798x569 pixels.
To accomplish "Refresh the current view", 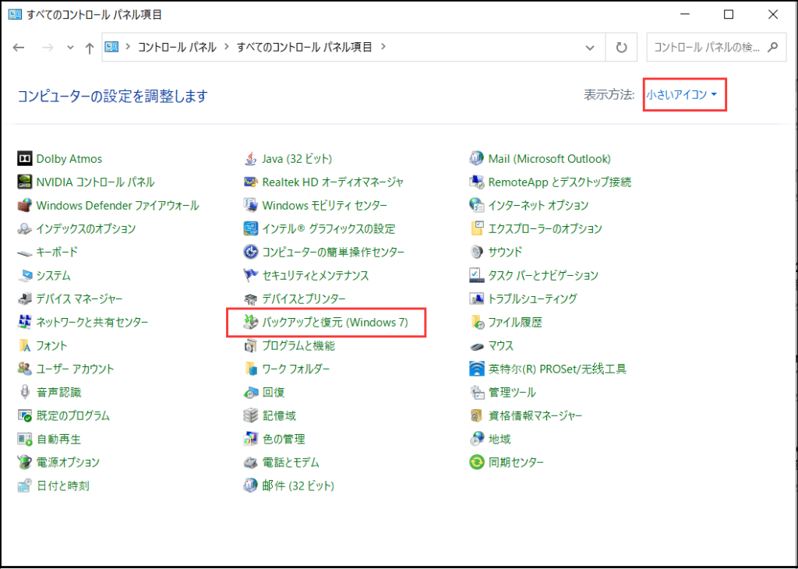I will pos(621,47).
